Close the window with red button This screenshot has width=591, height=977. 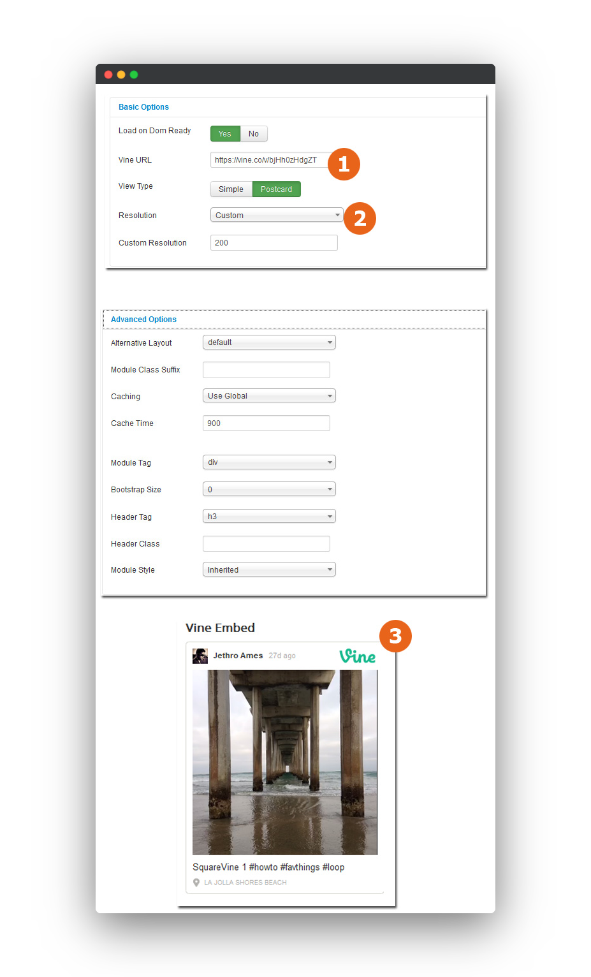click(108, 75)
